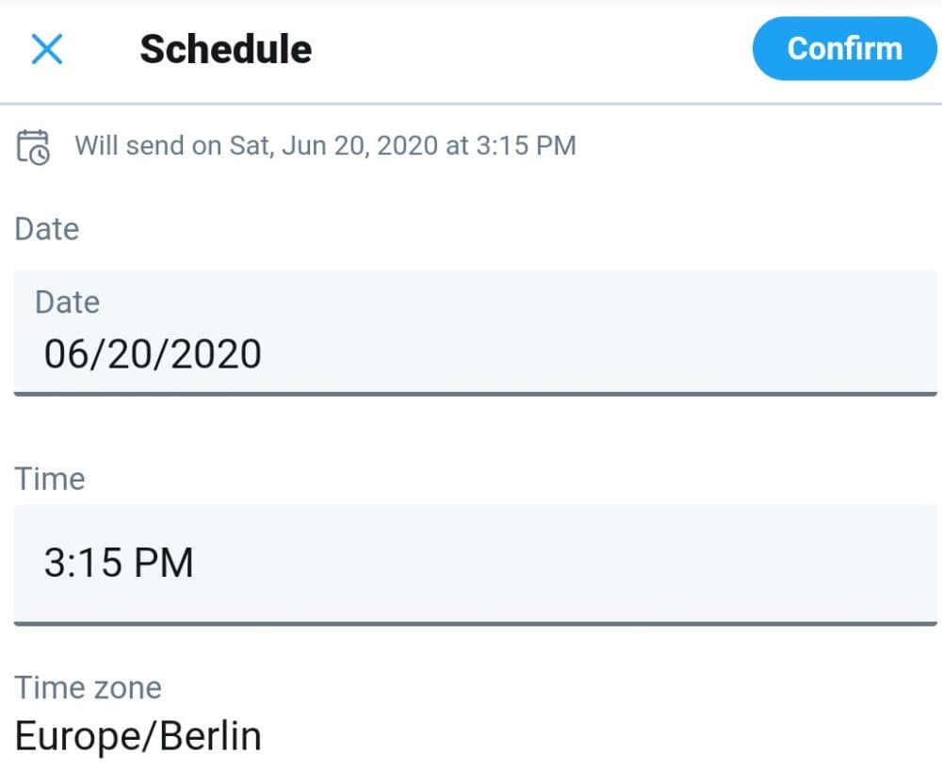Click the calendar-clock icon beside send summary
This screenshot has height=770, width=942.
pyautogui.click(x=33, y=147)
